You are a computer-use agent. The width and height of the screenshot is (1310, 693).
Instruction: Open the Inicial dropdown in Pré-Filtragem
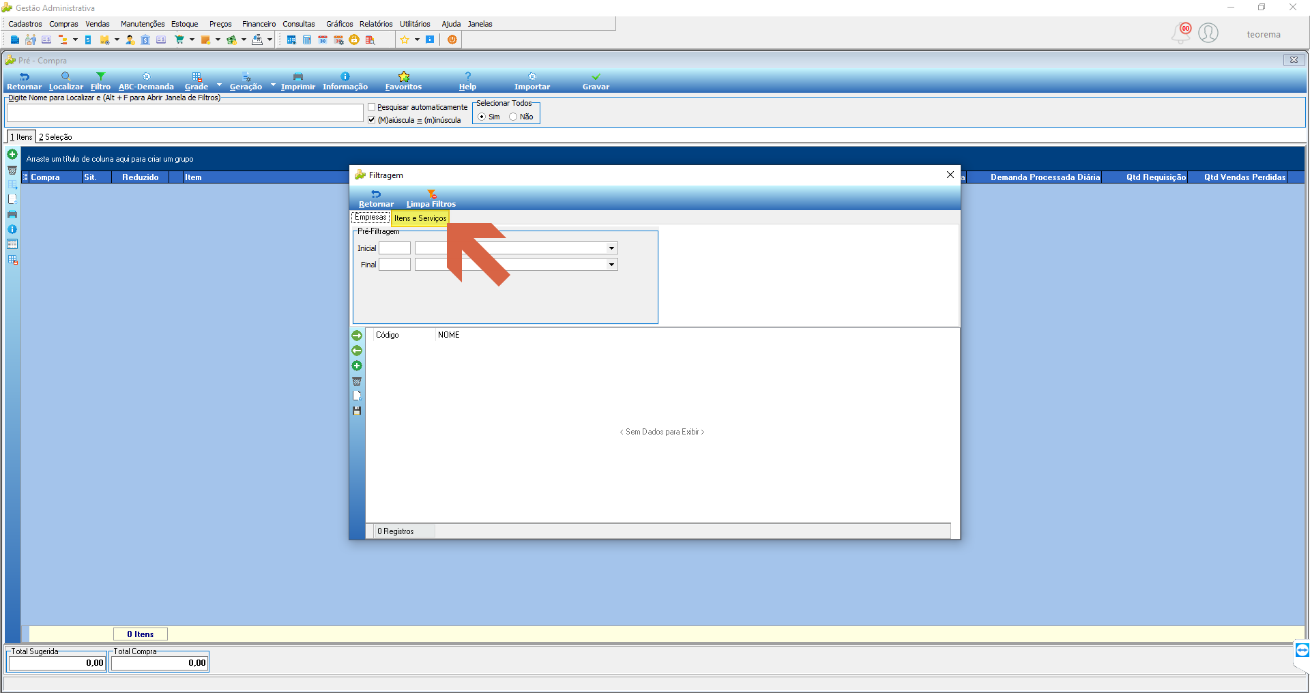tap(611, 248)
